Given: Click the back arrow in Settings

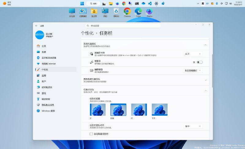Looking at the screenshot, I should point(36,26).
